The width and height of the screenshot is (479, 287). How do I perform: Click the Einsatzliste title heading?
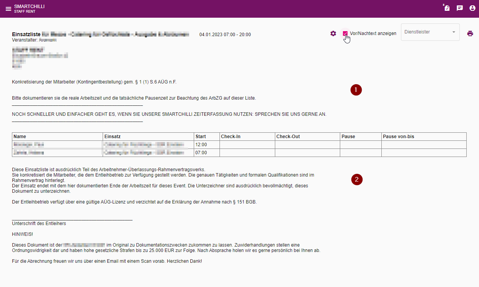[x=26, y=34]
